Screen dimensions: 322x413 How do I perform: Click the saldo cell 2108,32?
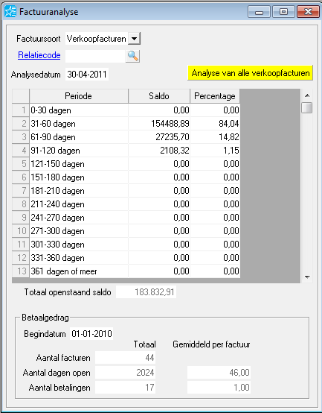(159, 151)
